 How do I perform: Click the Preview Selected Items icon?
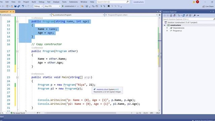(198, 15)
